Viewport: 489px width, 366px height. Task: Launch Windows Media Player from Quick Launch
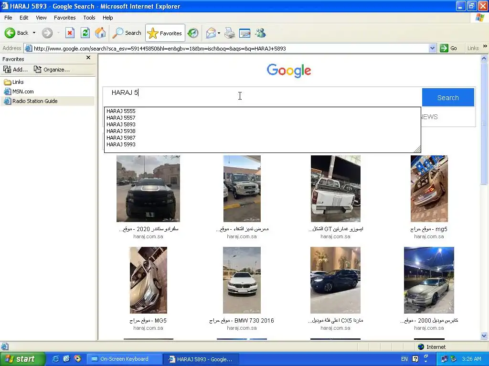[x=77, y=359]
